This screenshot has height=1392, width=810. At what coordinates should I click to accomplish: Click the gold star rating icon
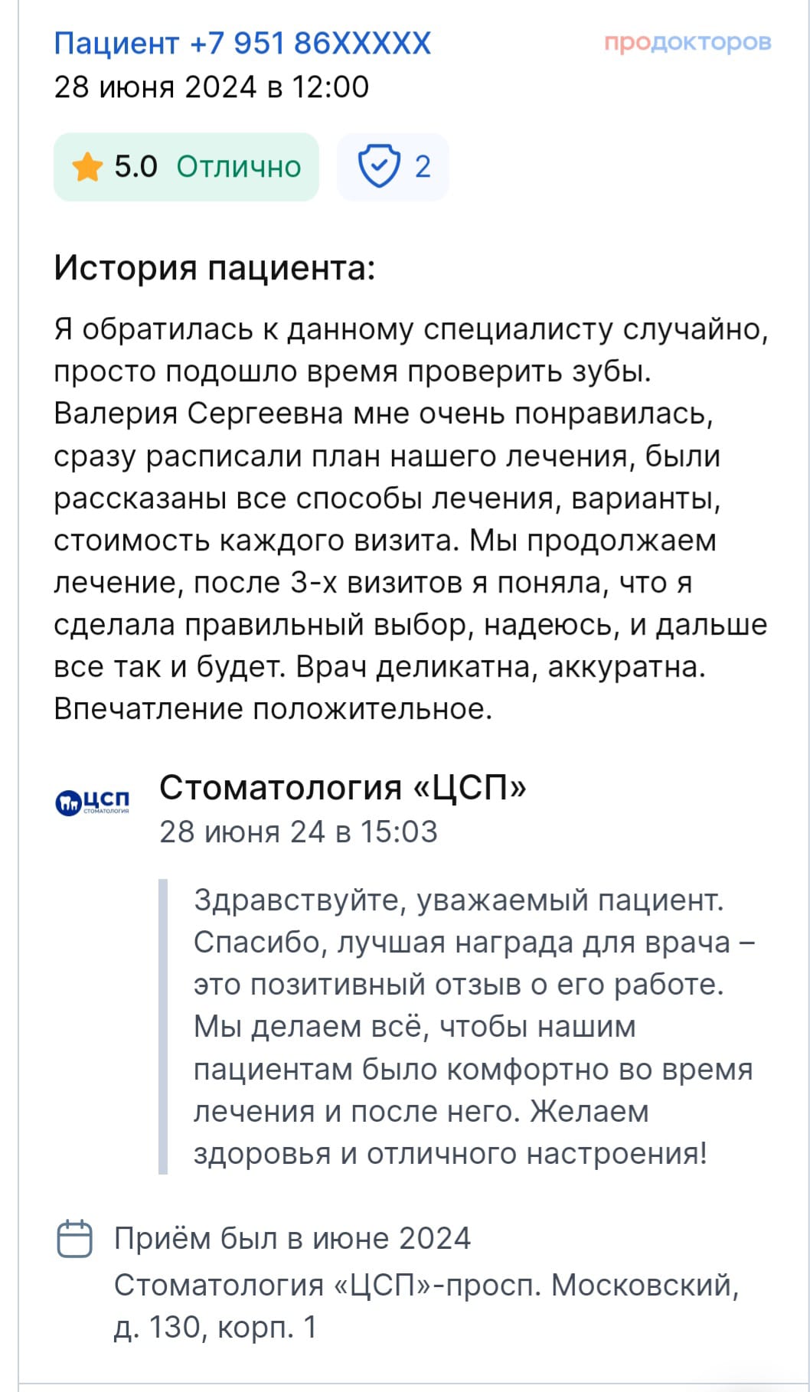87,167
